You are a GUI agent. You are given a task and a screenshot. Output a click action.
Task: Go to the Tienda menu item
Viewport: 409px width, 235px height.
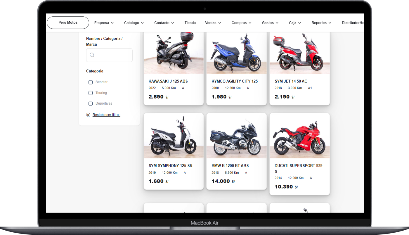tap(190, 23)
